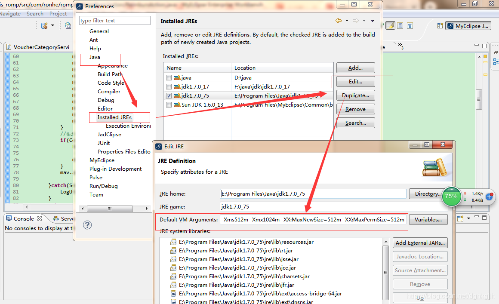The width and height of the screenshot is (499, 304).
Task: Click the Search... button
Action: 355,123
